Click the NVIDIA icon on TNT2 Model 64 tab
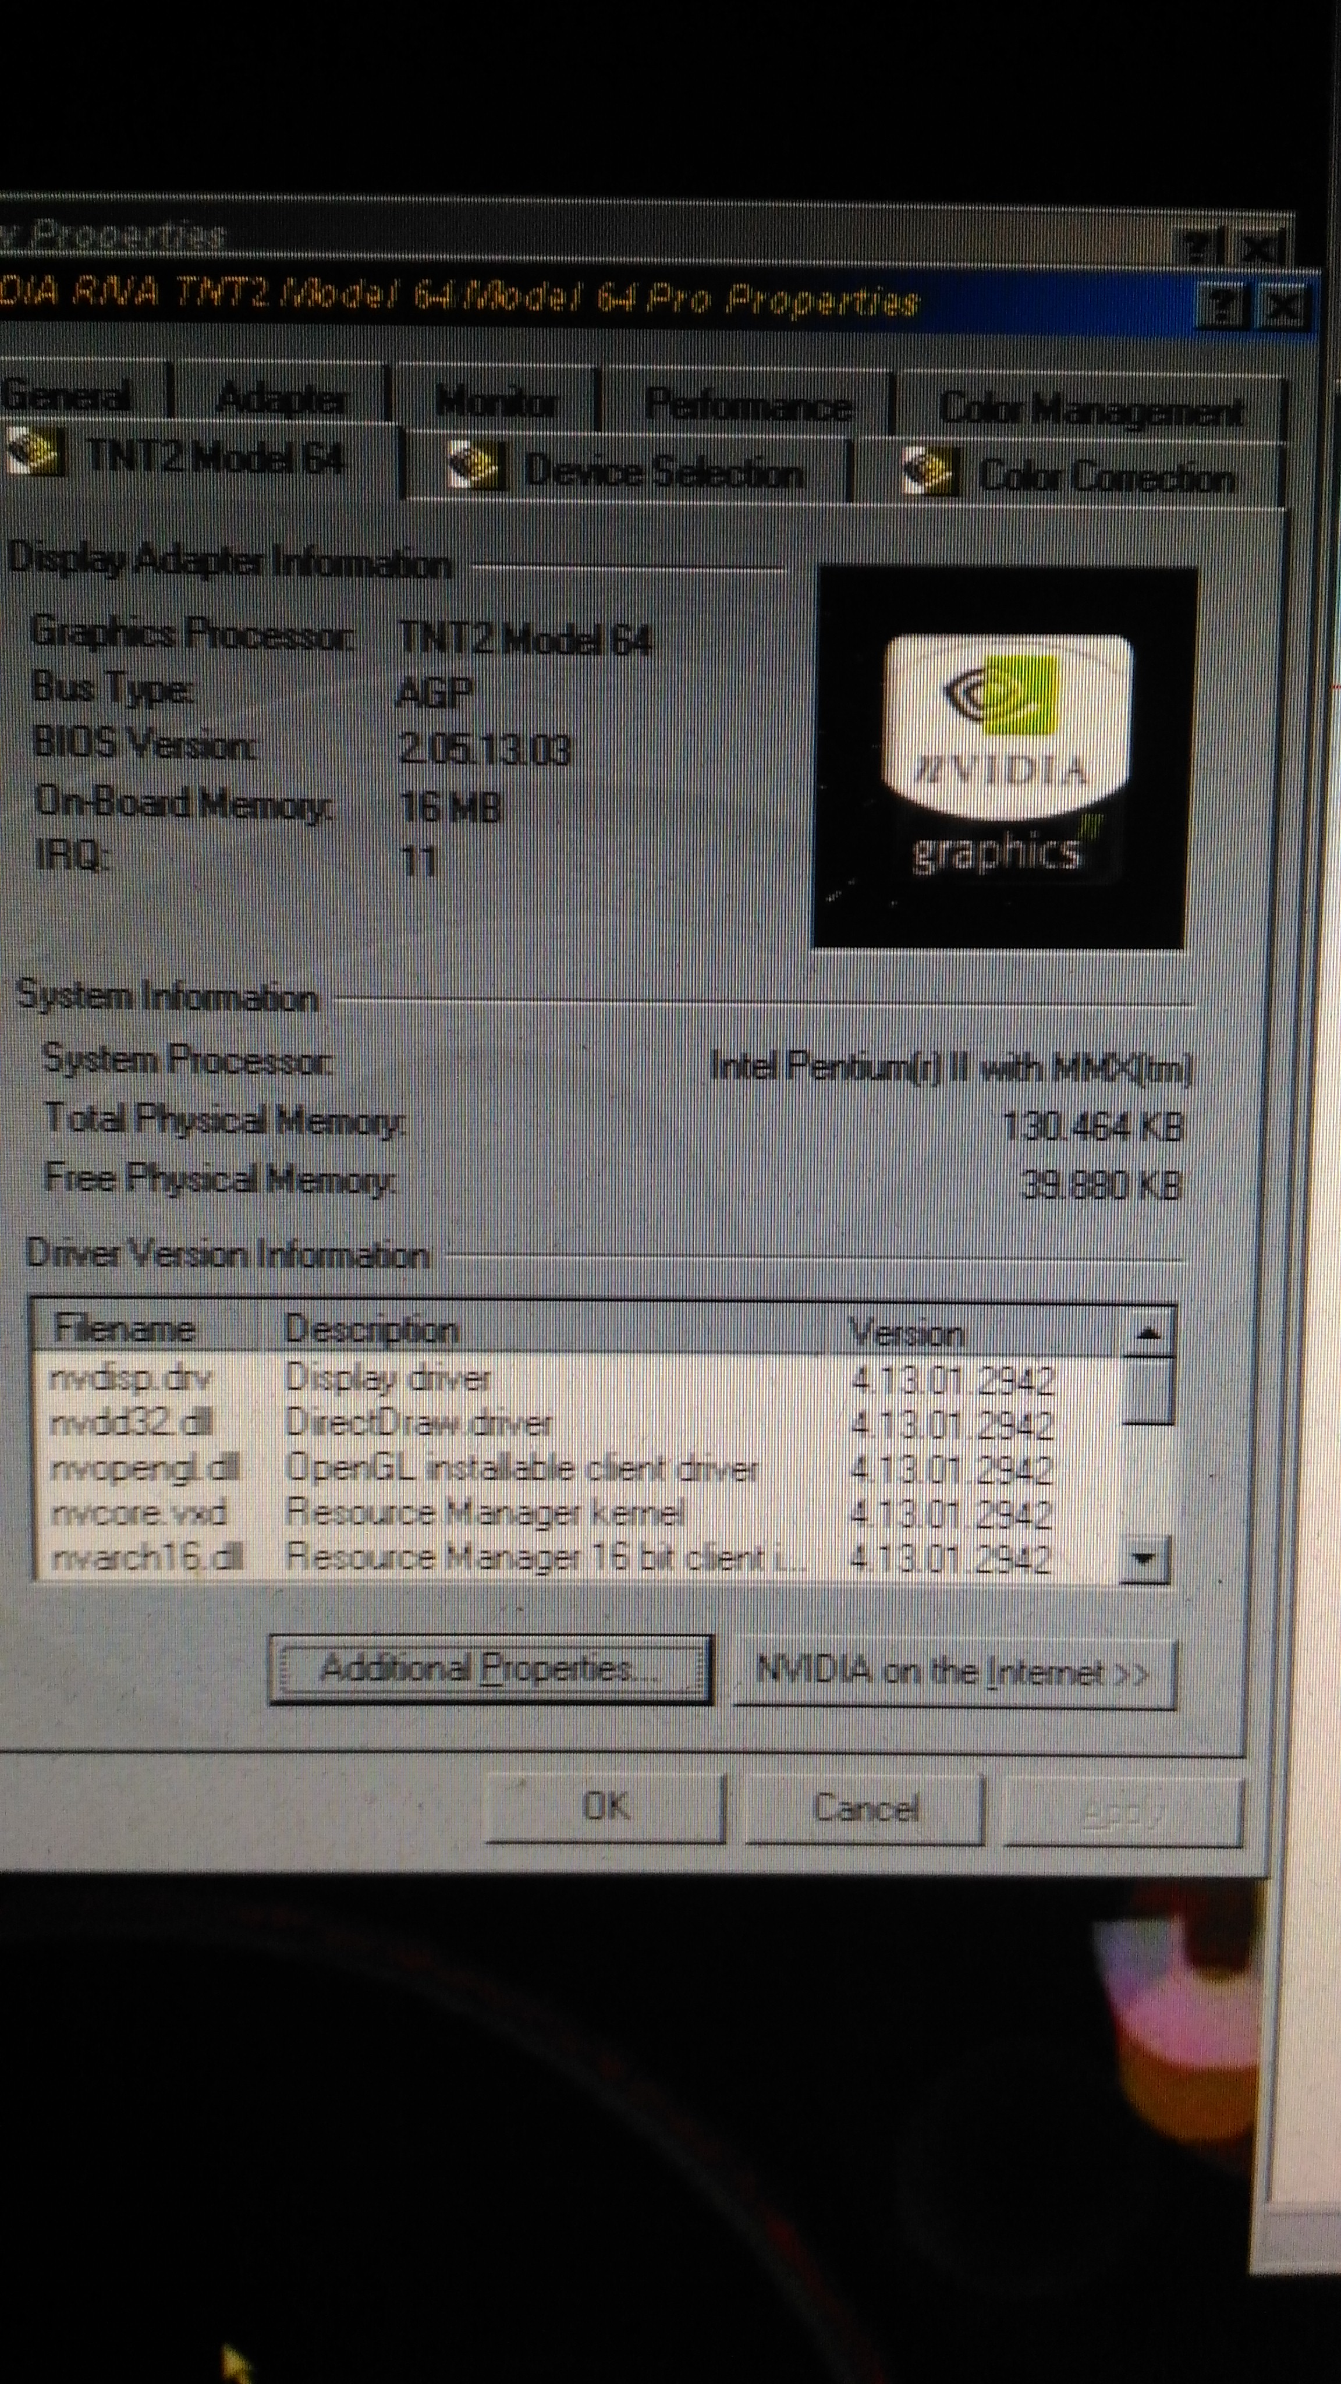This screenshot has height=2384, width=1341. tap(35, 453)
